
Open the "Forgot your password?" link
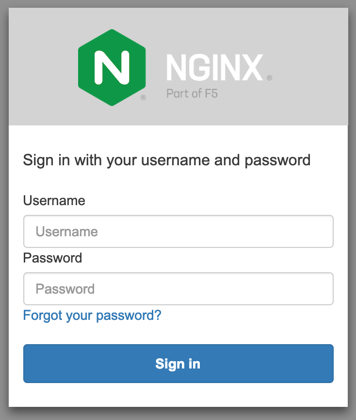pos(92,315)
